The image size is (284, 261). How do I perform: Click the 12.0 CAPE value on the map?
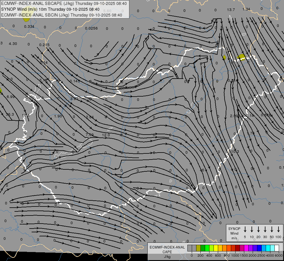(x=106, y=135)
